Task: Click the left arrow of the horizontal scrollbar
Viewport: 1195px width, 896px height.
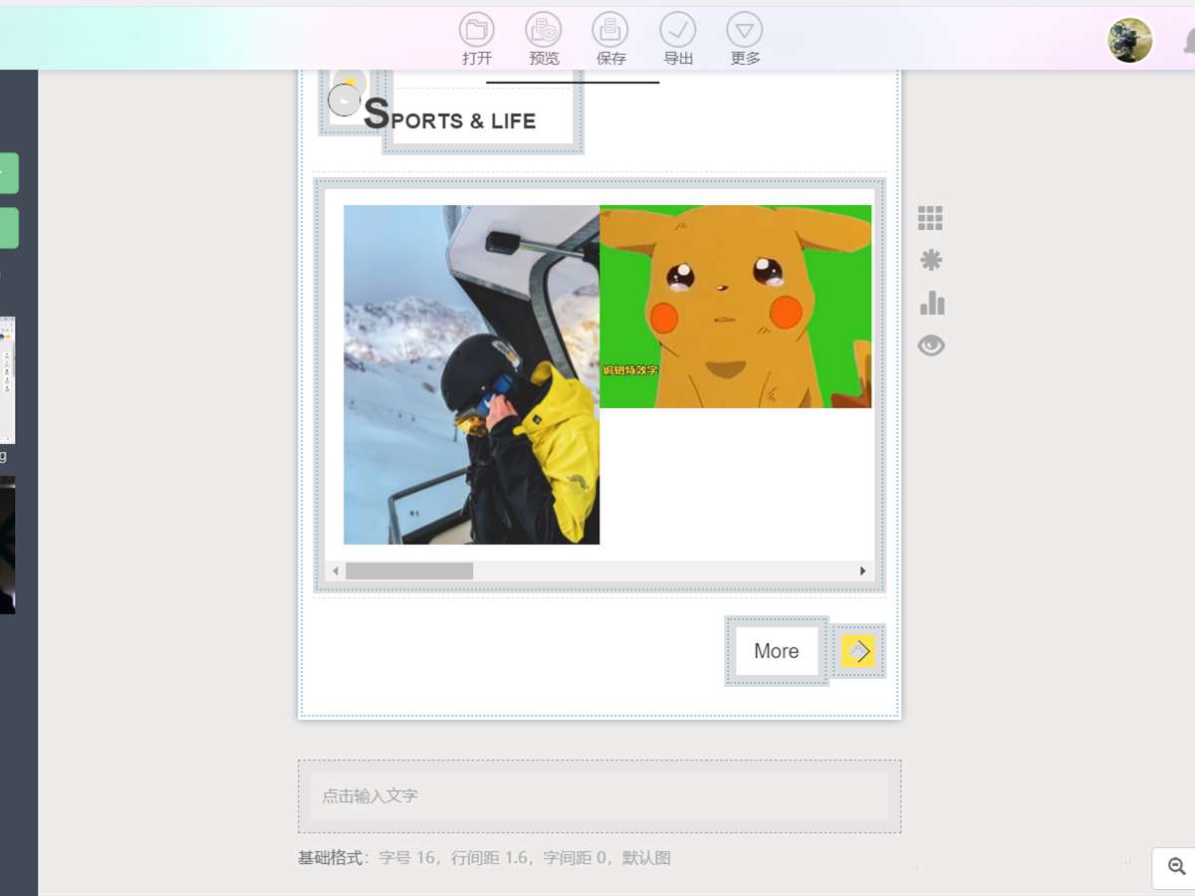Action: coord(336,571)
